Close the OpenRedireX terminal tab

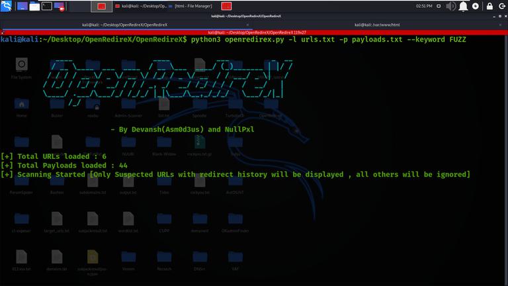(x=247, y=24)
